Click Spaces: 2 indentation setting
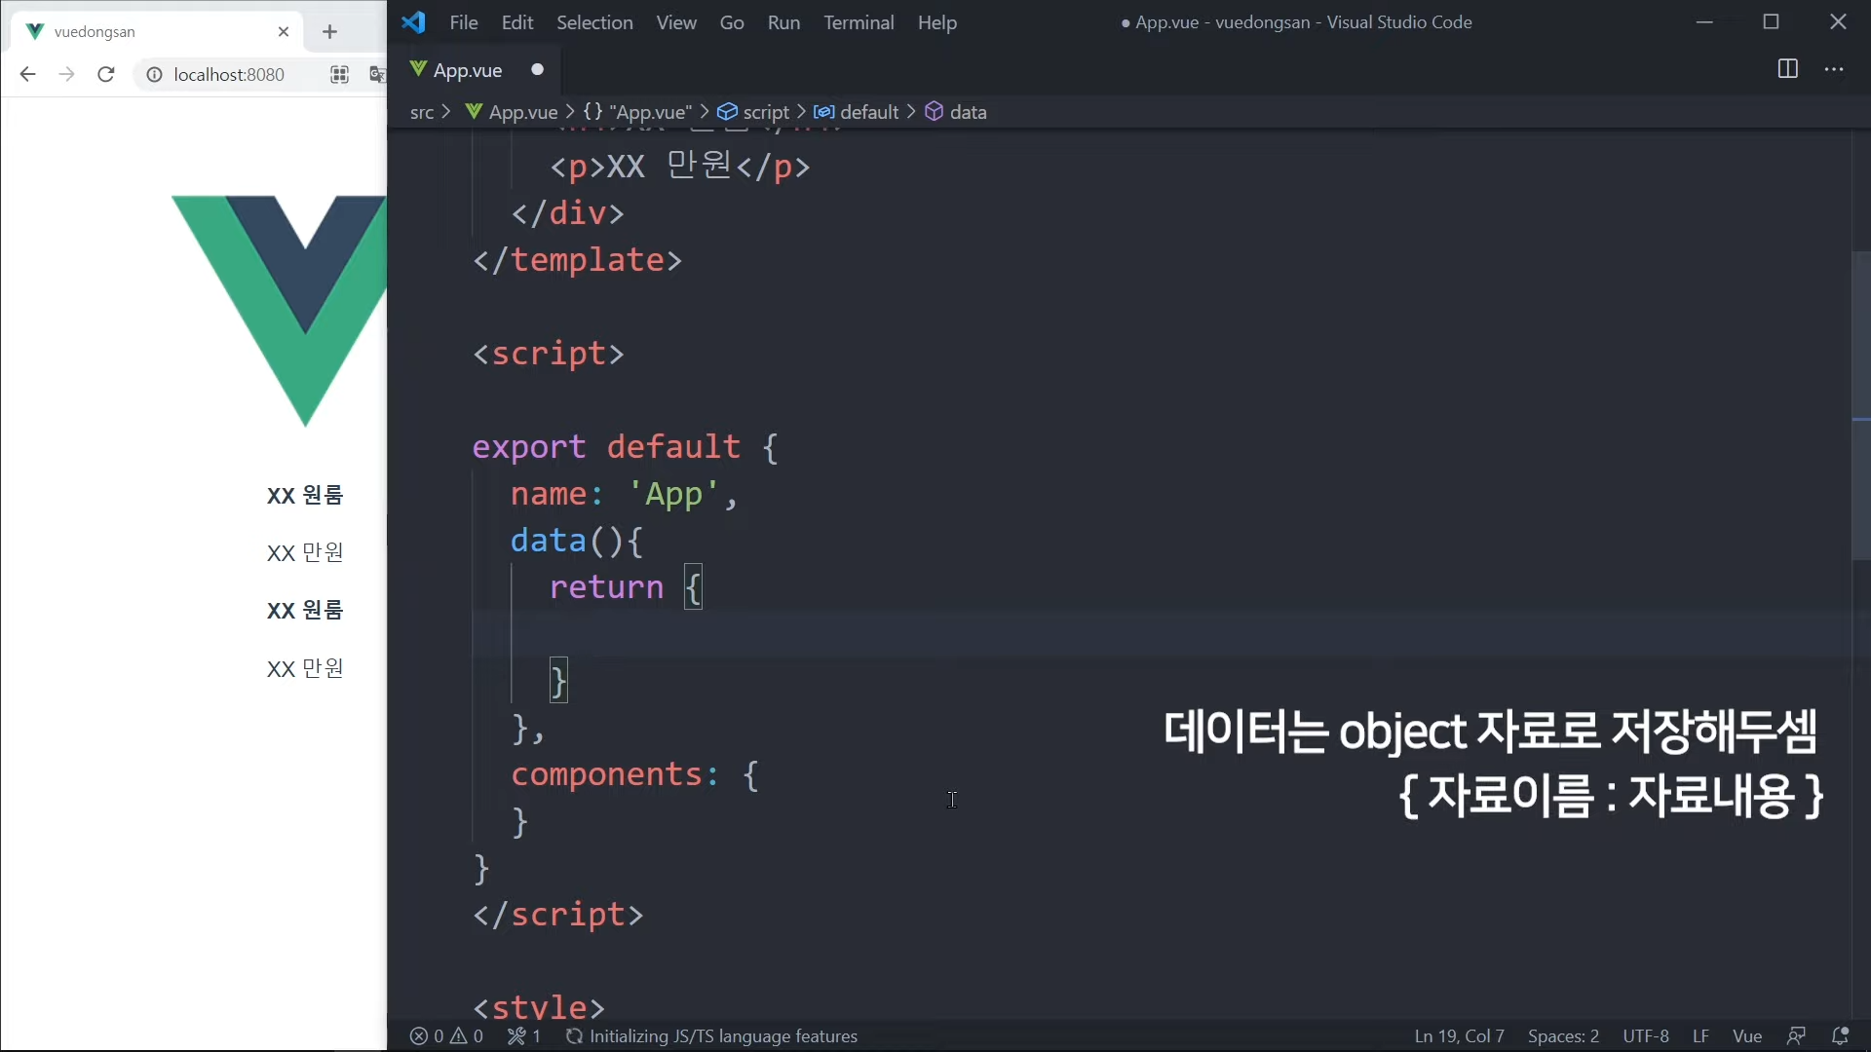Image resolution: width=1871 pixels, height=1052 pixels. (x=1563, y=1035)
